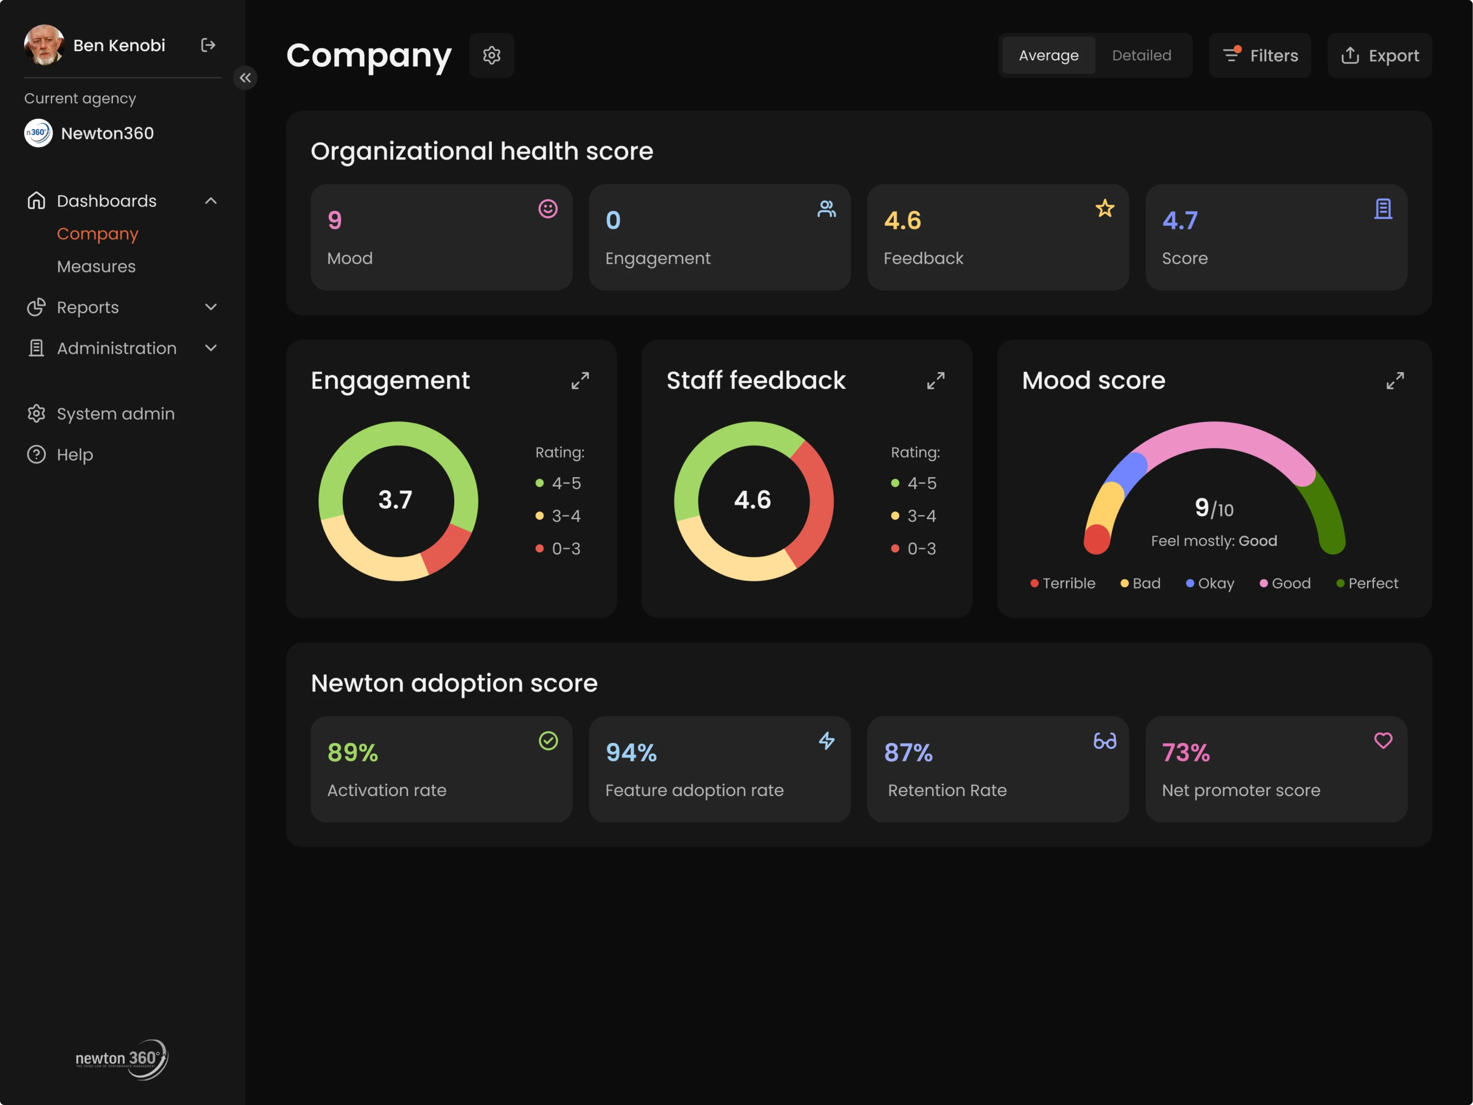Click the star icon on Feedback card
Viewport: 1473px width, 1105px height.
(1105, 209)
